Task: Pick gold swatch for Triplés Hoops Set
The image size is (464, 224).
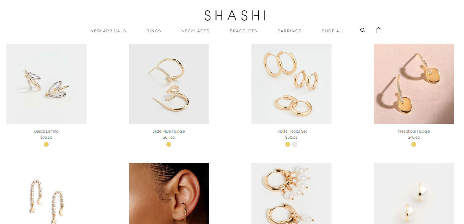Action: tap(288, 144)
